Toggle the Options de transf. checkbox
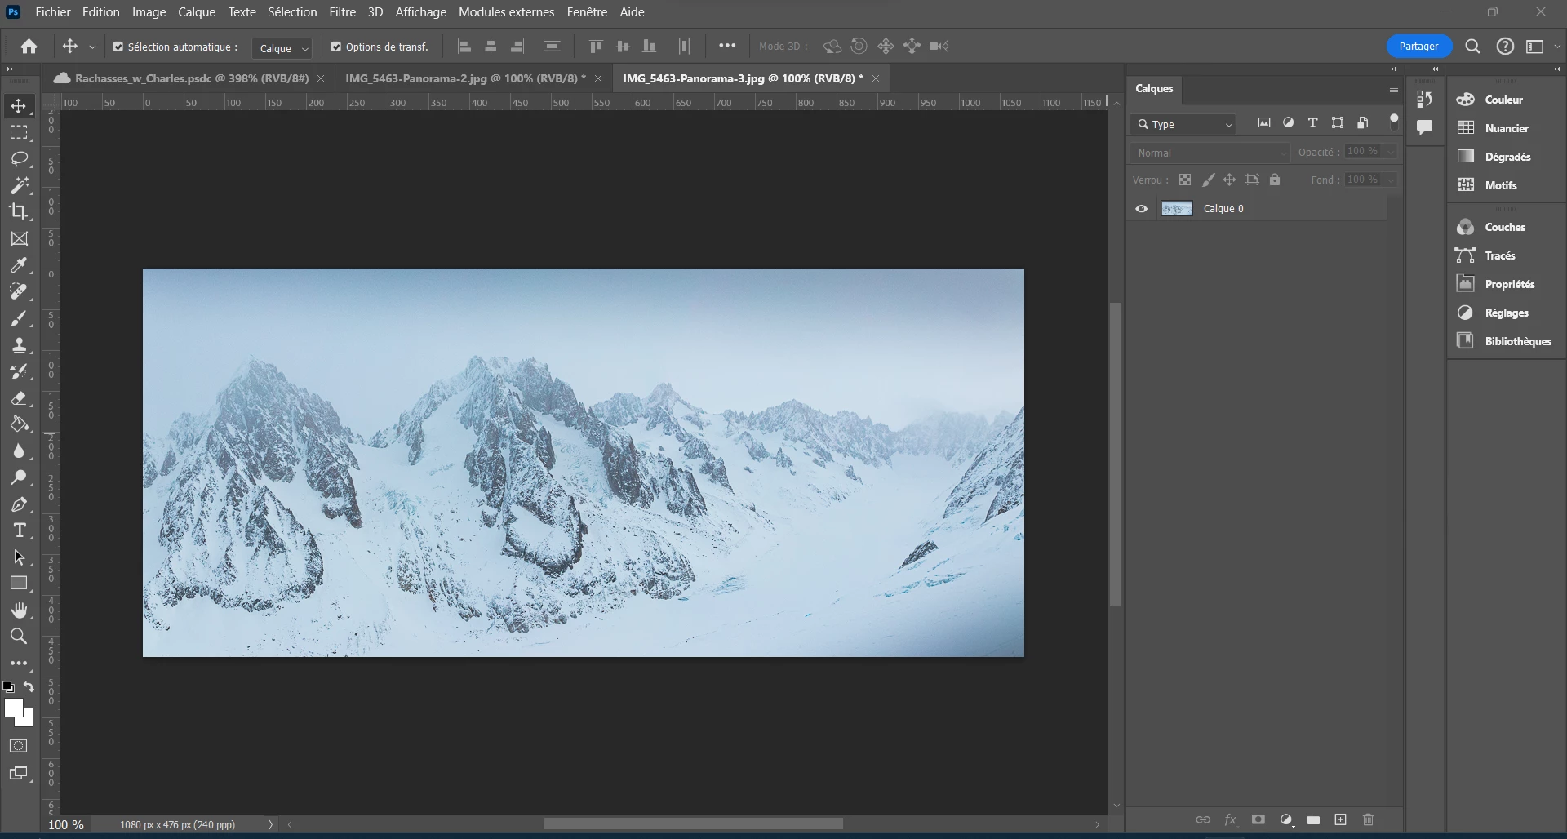 (335, 47)
